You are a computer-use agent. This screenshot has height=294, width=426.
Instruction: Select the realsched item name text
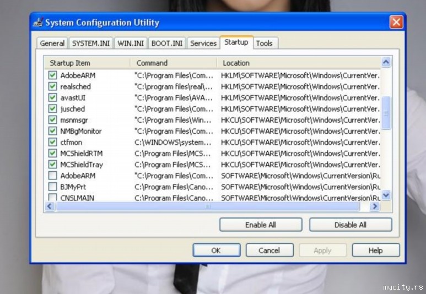[76, 86]
